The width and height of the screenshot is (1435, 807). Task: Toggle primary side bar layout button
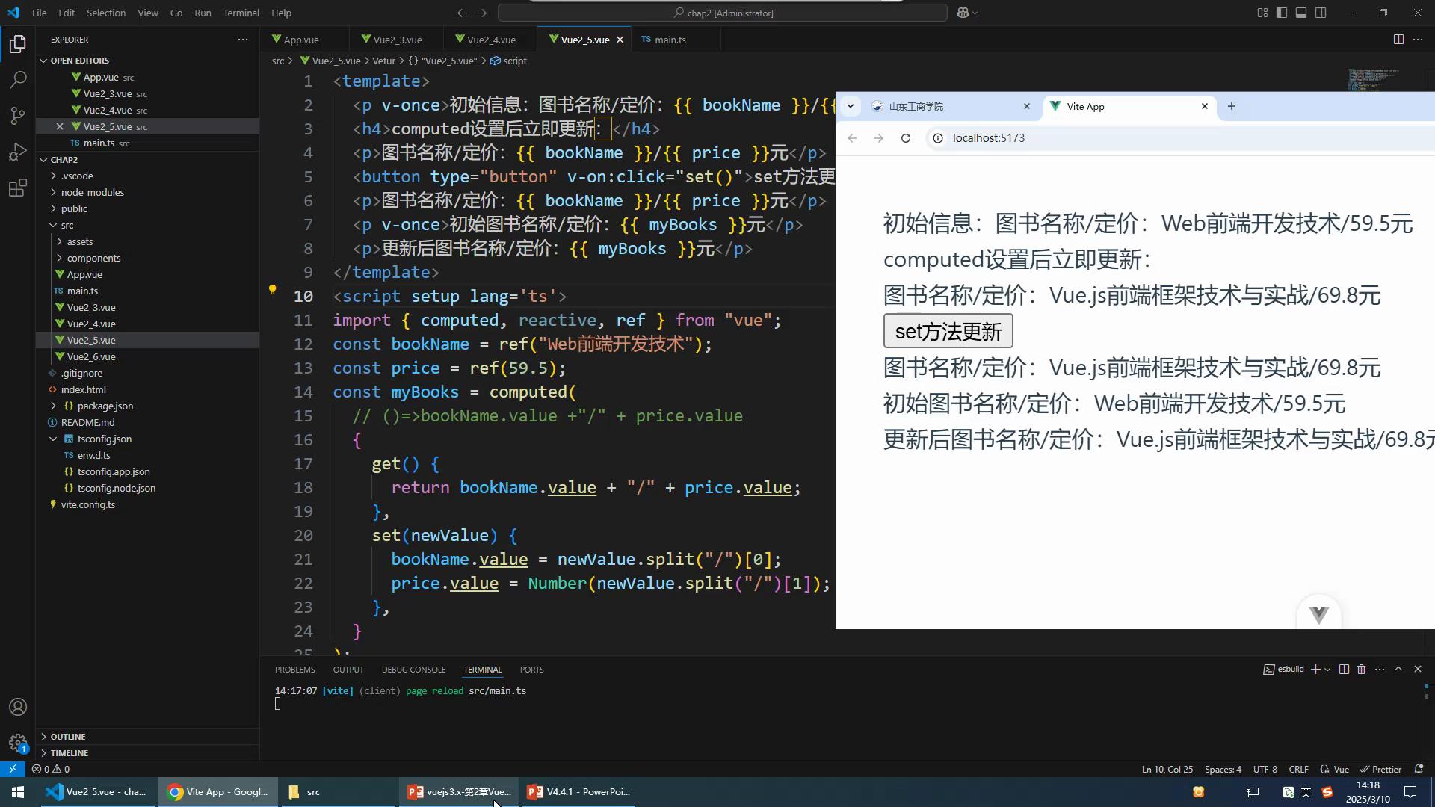pyautogui.click(x=1282, y=13)
